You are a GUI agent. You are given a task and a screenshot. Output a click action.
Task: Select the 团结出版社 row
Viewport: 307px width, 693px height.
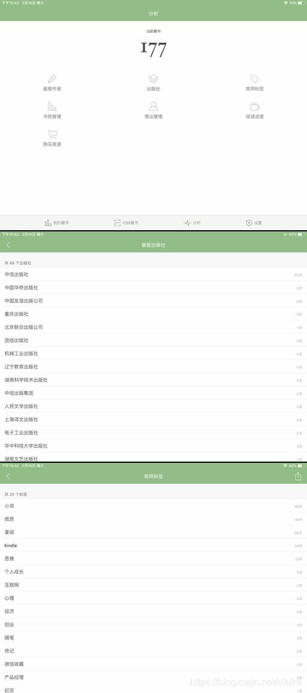click(x=153, y=341)
